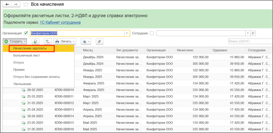
Task: Select document number КП00-000015
Action: [64, 123]
